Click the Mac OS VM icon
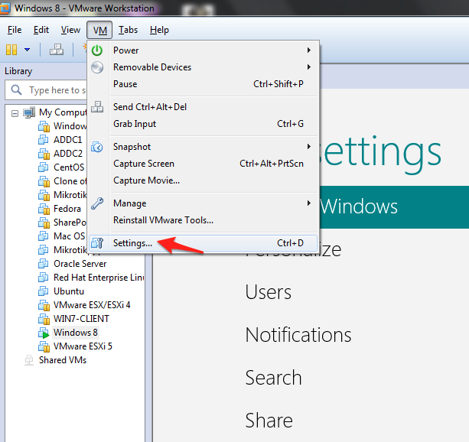The image size is (469, 442). coord(44,236)
